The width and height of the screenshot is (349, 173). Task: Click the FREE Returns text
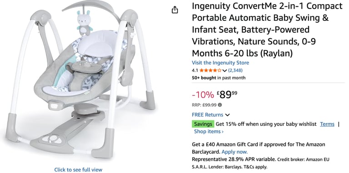(x=207, y=115)
